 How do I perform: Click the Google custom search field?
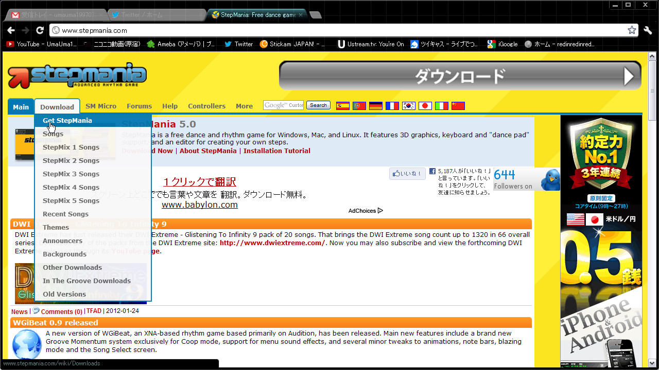pyautogui.click(x=283, y=105)
